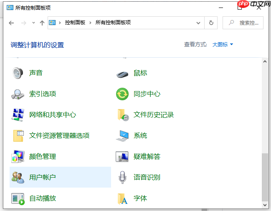Click the 控制面板 breadcrumb

[x=75, y=23]
